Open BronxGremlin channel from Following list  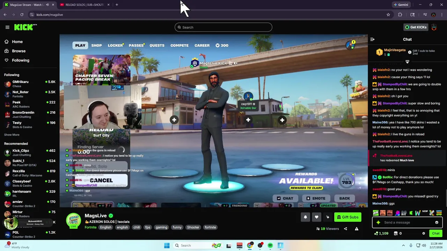(x=30, y=114)
